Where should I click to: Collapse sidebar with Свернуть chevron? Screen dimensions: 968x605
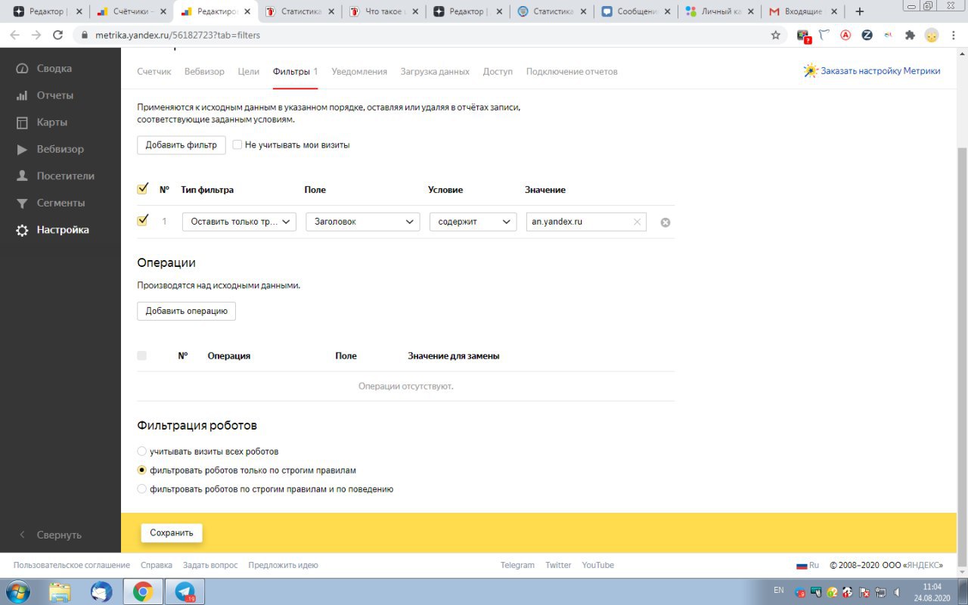tap(22, 535)
